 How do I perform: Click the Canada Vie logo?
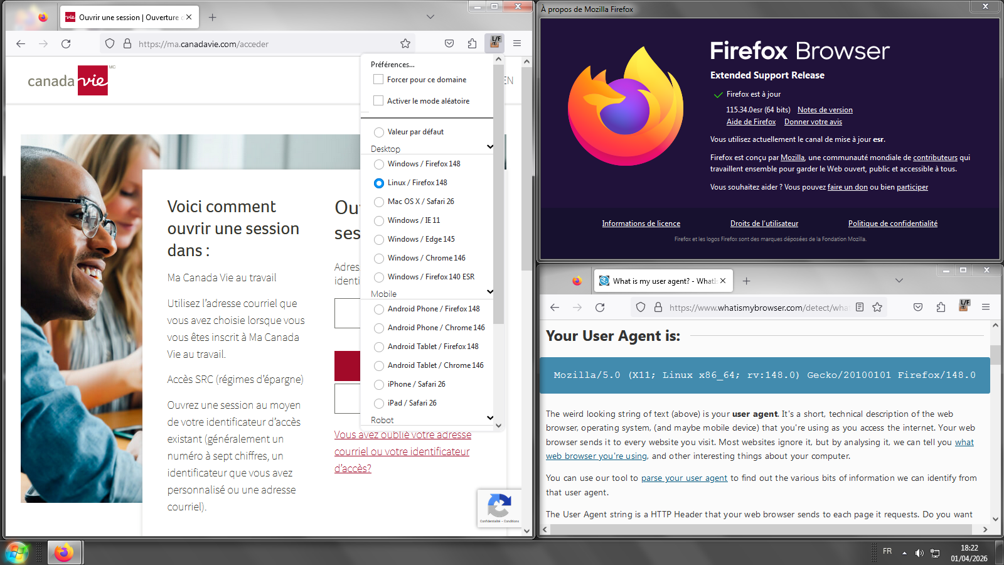[x=68, y=80]
